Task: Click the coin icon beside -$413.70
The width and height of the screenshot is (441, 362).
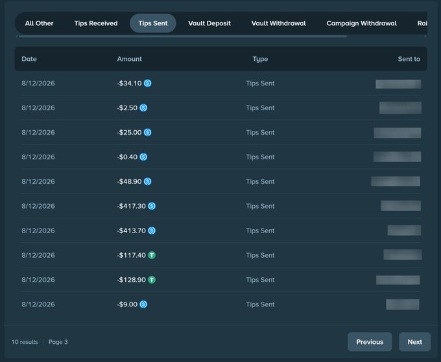Action: click(152, 231)
